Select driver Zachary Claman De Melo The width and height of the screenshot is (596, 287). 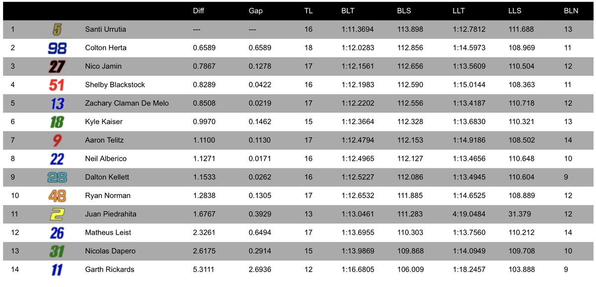tap(127, 103)
